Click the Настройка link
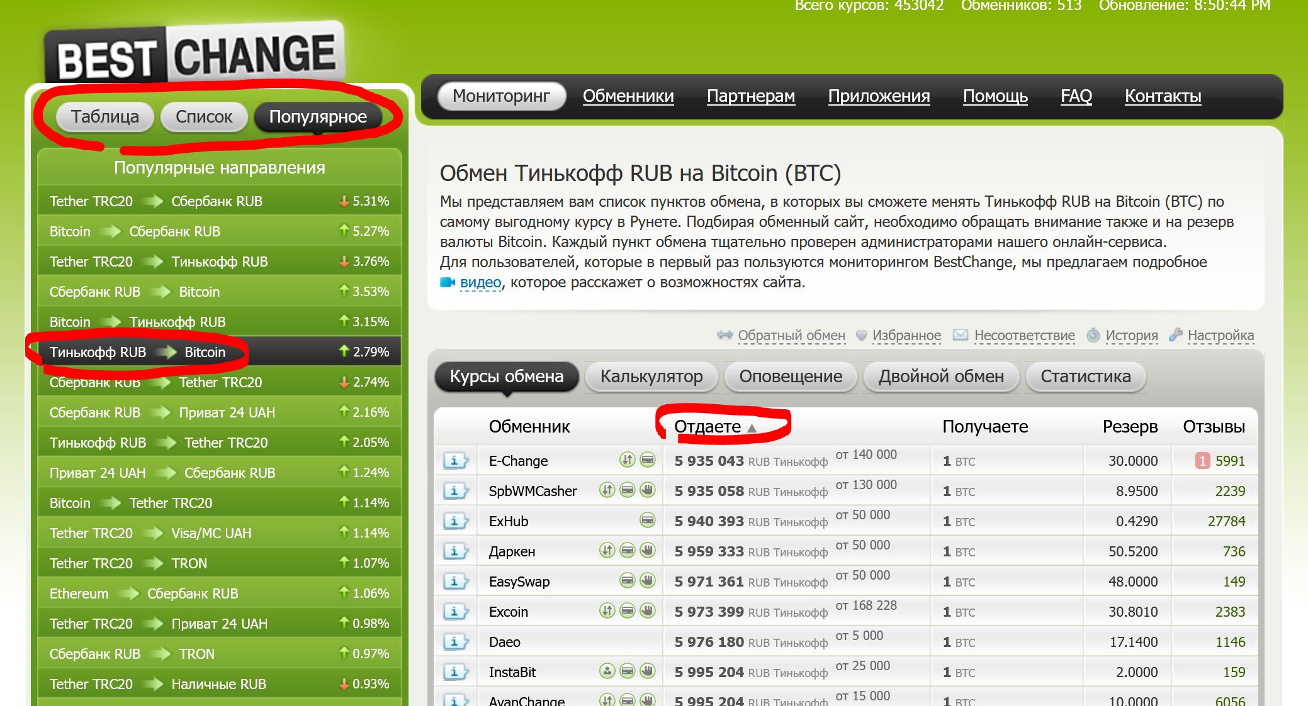 pos(1221,336)
